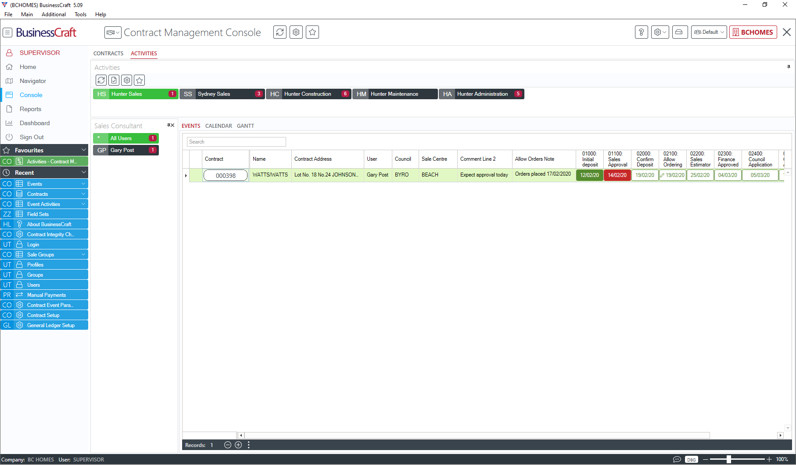The image size is (796, 465).
Task: Filter by Gary Post consultant
Action: 126,150
